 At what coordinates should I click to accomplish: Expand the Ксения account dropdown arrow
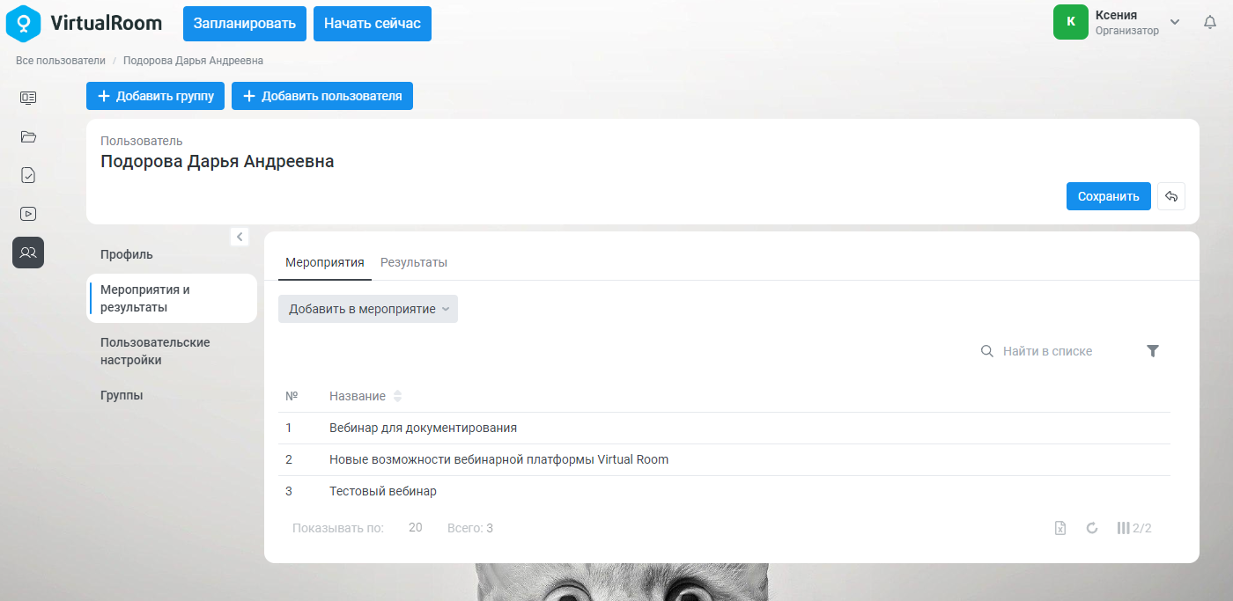(1175, 22)
